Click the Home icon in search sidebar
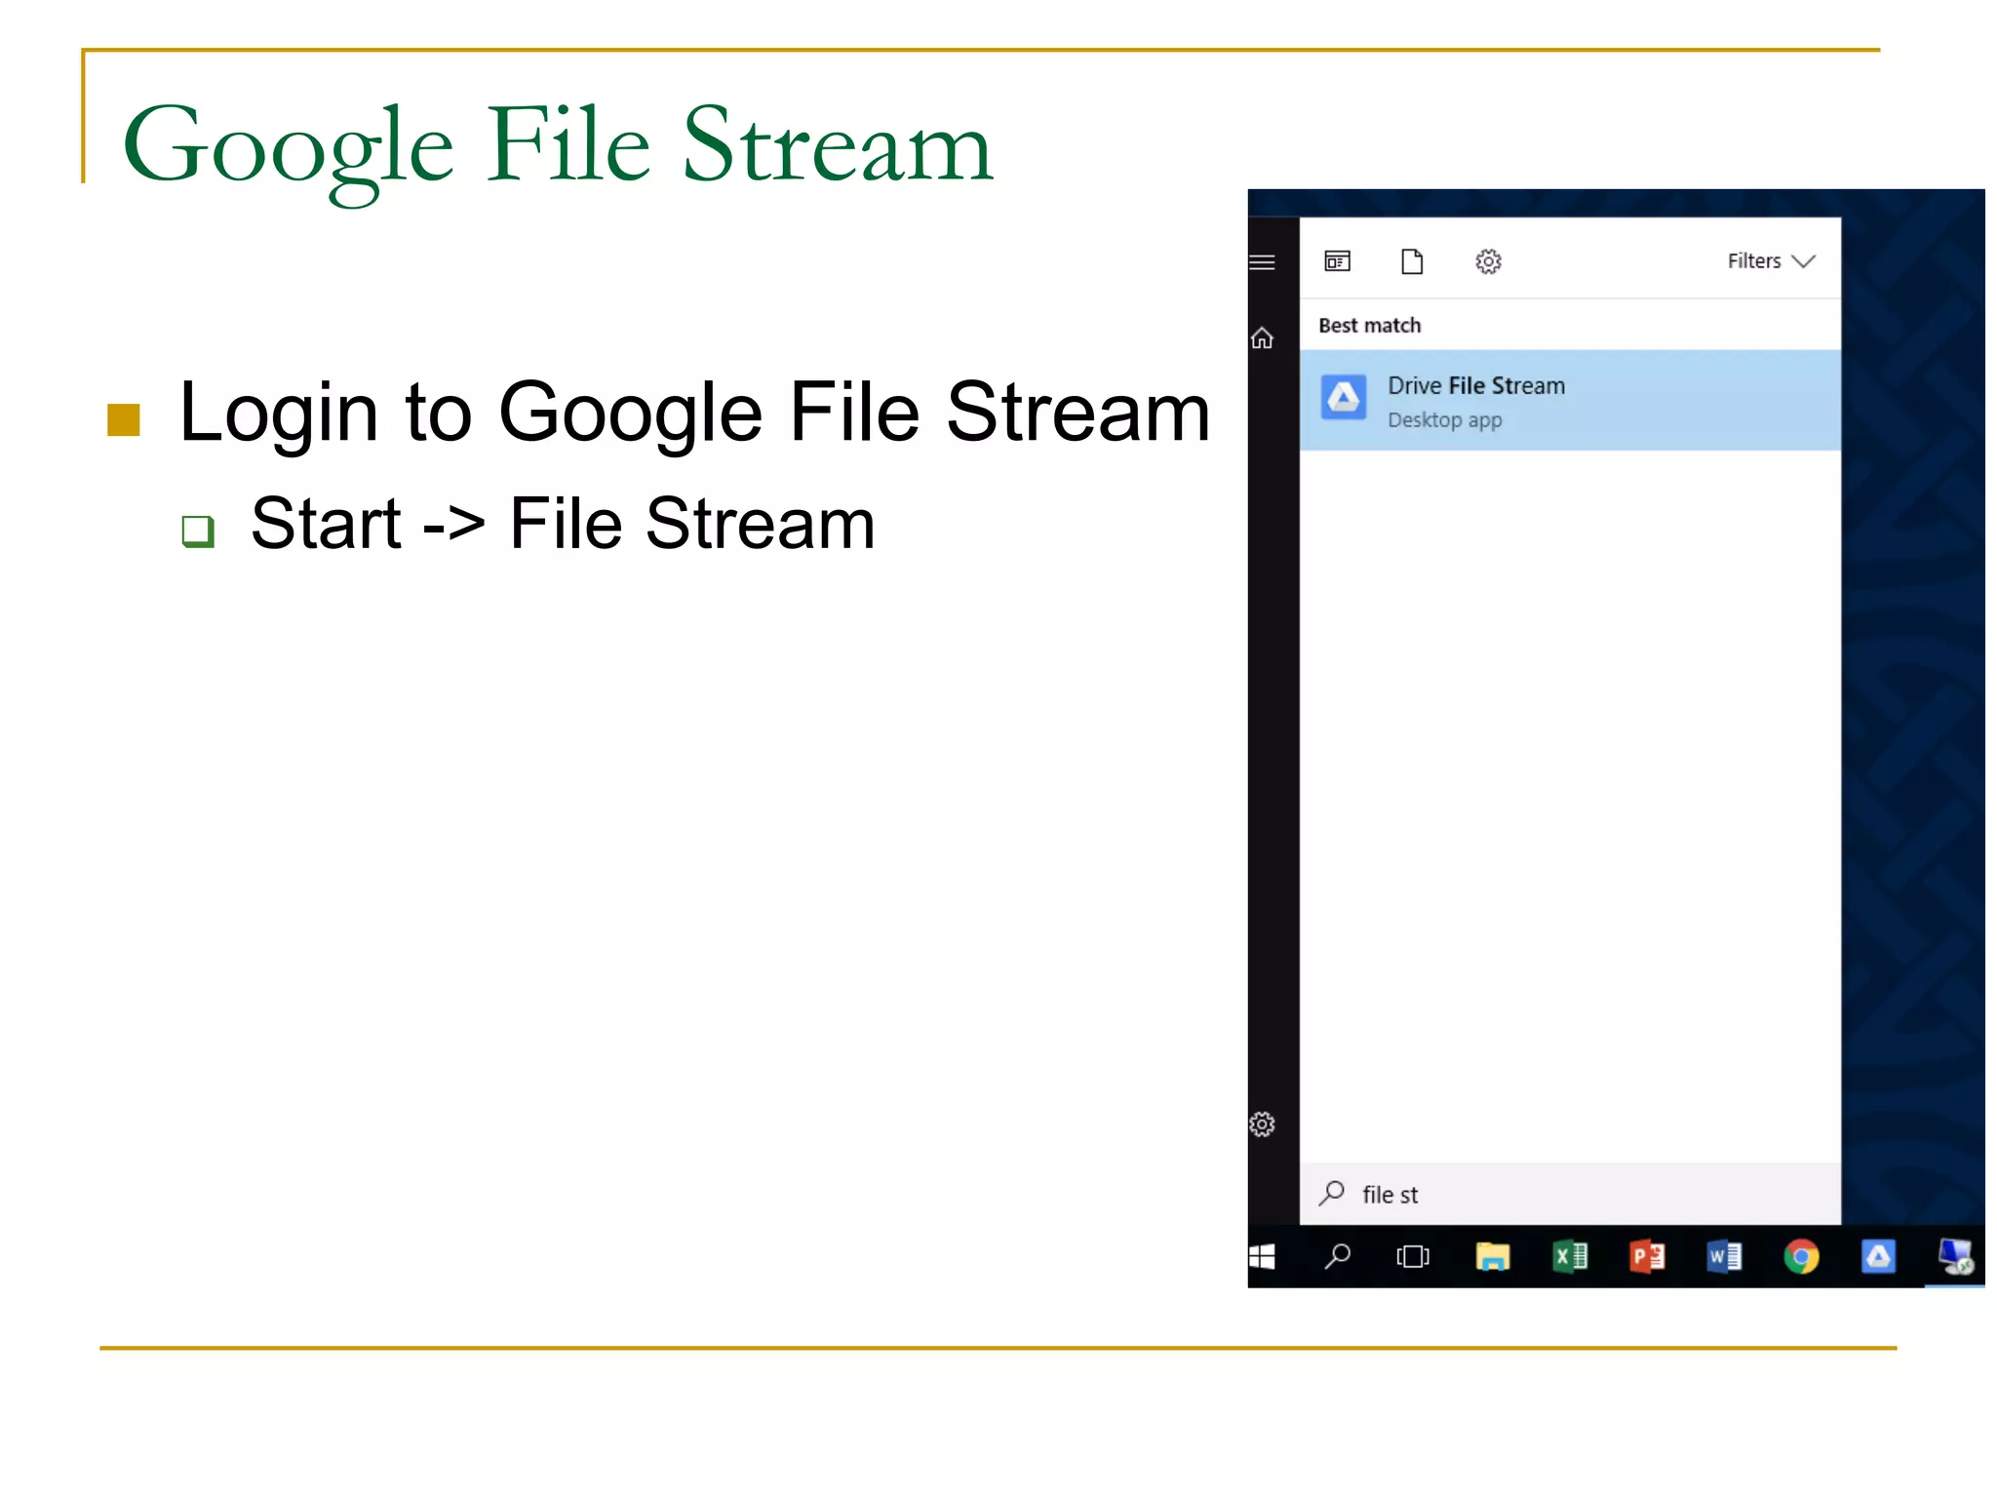Screen dimensions: 1997x1498 (1263, 338)
